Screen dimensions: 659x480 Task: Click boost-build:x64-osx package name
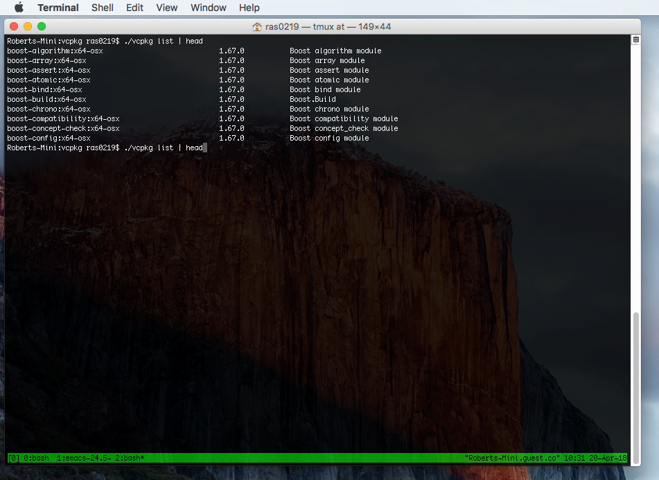point(46,99)
